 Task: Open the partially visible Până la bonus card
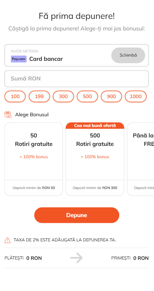141,159
